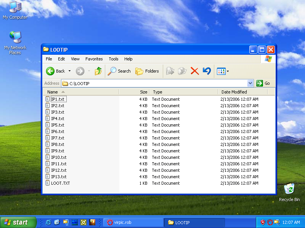Click the 1 KB size of LOOT.TXT
305x228 pixels.
click(143, 183)
